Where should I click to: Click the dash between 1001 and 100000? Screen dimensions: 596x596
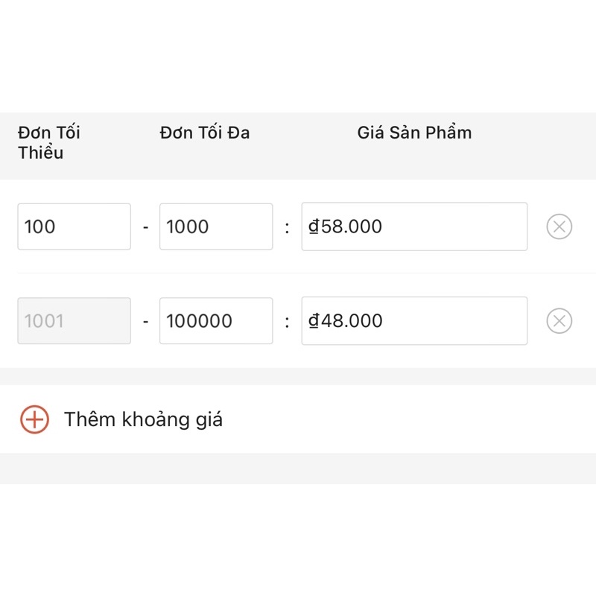coord(145,321)
